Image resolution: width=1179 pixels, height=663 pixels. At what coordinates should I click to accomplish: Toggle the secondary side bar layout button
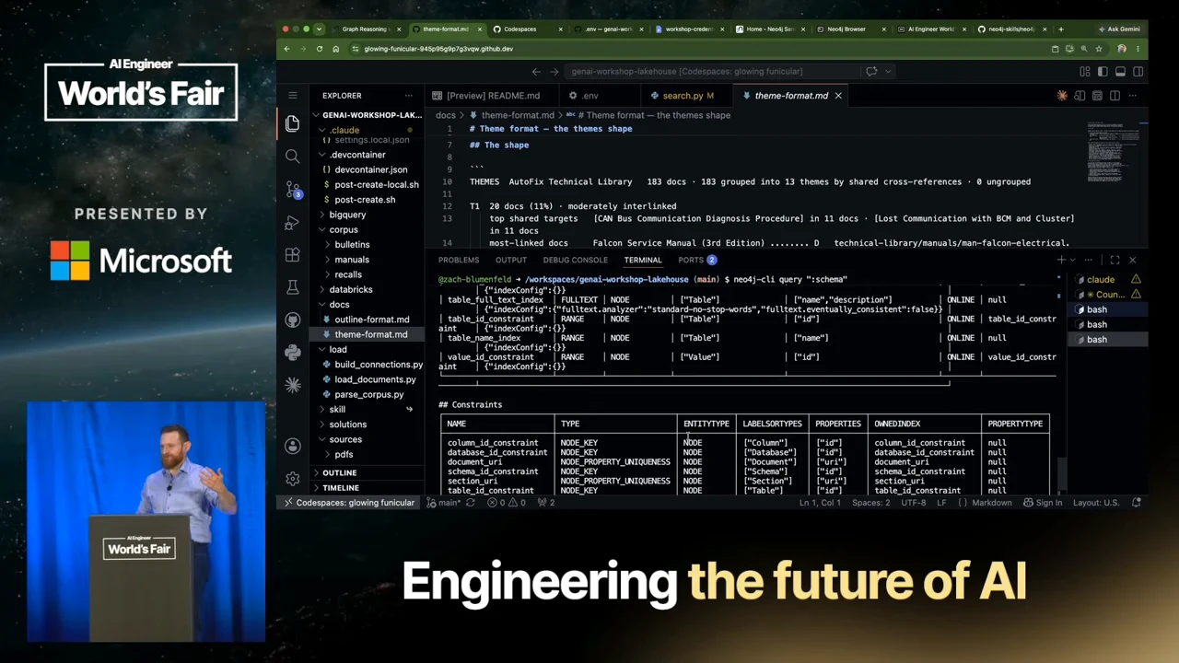(1138, 71)
